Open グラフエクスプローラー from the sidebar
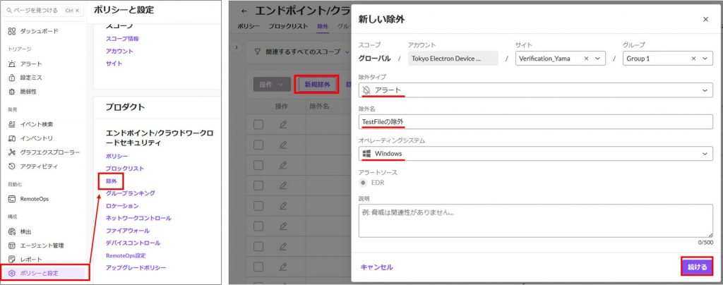This screenshot has width=723, height=285. 12,152
